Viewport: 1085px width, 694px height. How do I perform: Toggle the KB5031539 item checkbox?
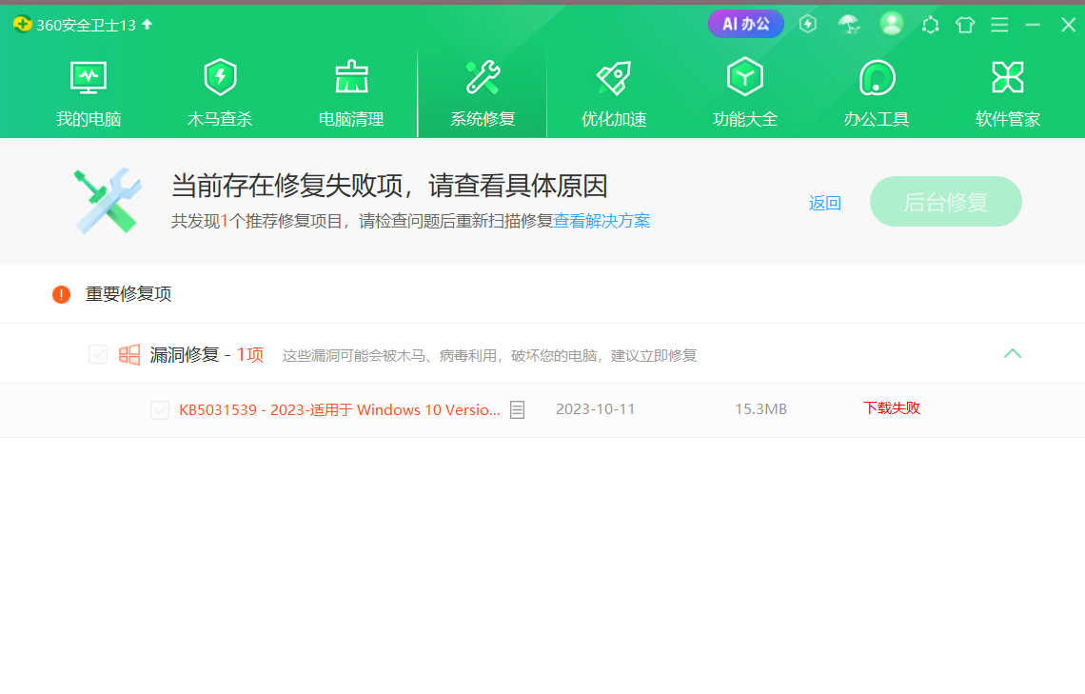pyautogui.click(x=160, y=409)
